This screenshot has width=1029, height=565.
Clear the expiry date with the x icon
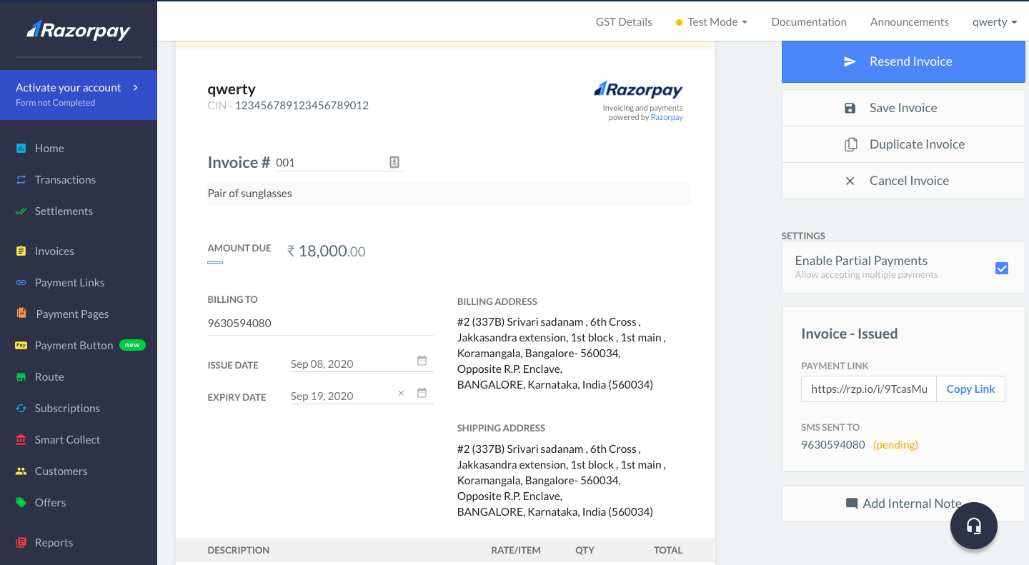click(x=401, y=393)
